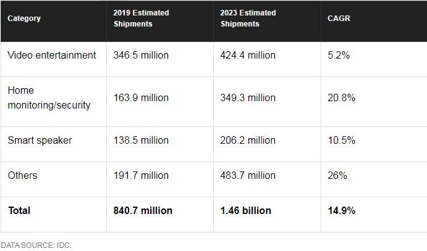This screenshot has height=251, width=427.
Task: Click the bold Total row label
Action: 19,211
